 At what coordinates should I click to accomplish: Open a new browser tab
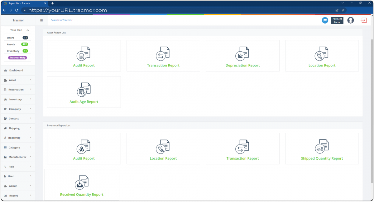[x=52, y=3]
